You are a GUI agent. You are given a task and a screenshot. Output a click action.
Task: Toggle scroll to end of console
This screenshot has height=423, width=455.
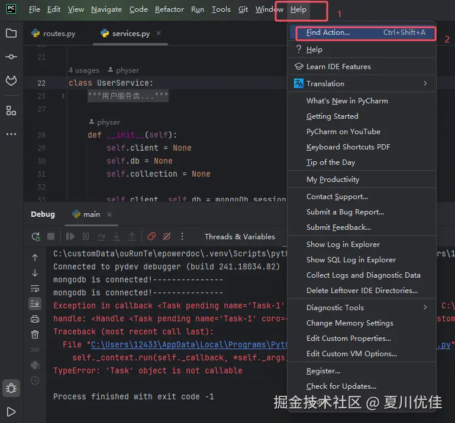point(35,304)
